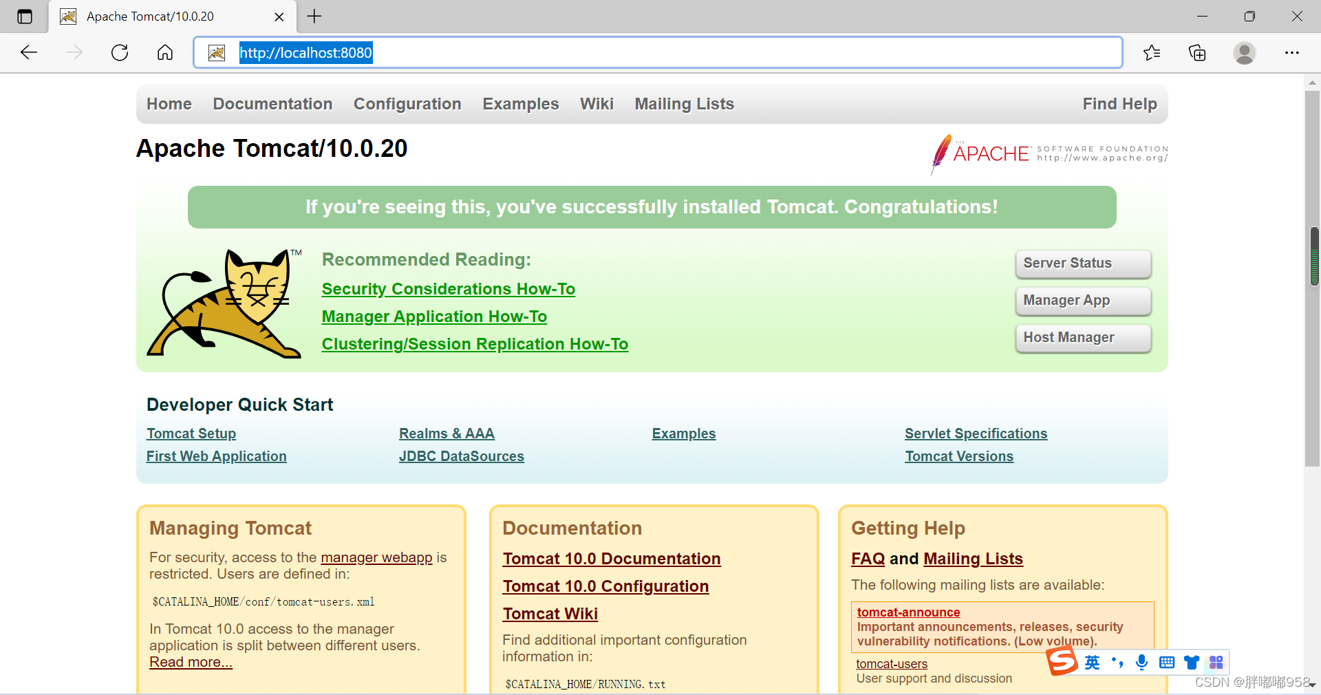This screenshot has width=1321, height=695.
Task: Open Manager Application How-To link
Action: 434,317
